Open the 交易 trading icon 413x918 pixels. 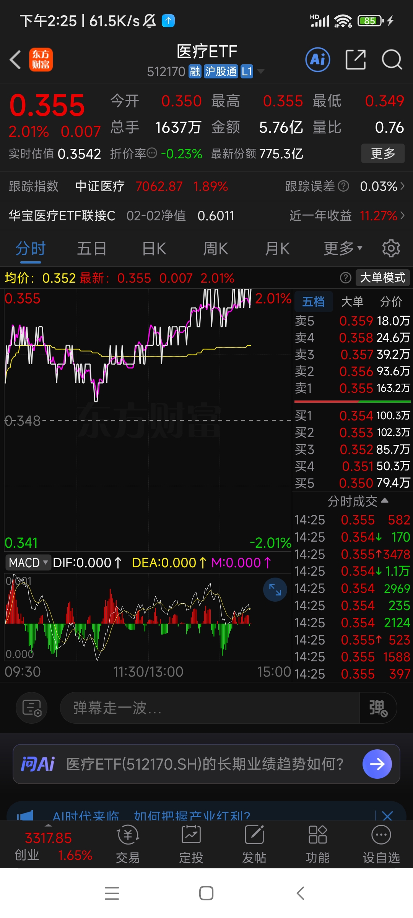(128, 844)
